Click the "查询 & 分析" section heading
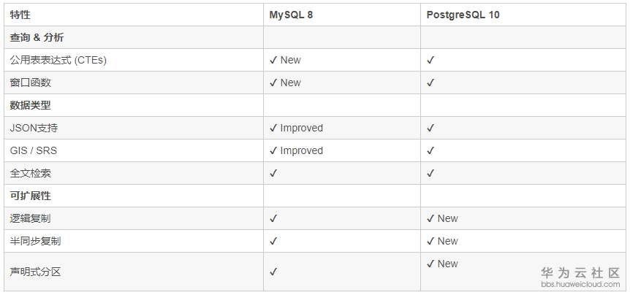Image resolution: width=630 pixels, height=295 pixels. pyautogui.click(x=42, y=37)
